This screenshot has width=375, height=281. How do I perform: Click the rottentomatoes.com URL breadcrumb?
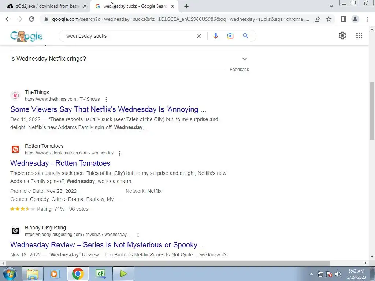[69, 153]
